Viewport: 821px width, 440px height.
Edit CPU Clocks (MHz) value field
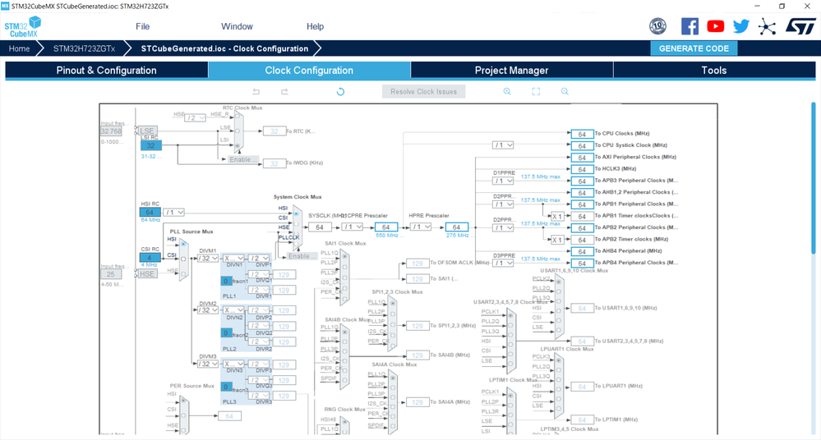(582, 134)
